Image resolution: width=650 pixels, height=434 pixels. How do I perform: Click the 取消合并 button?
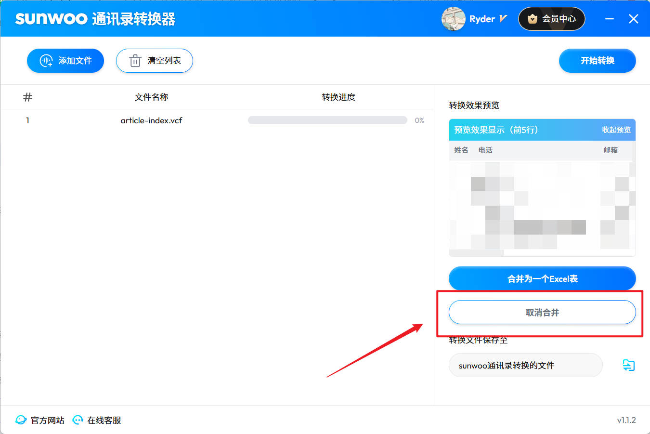point(542,312)
